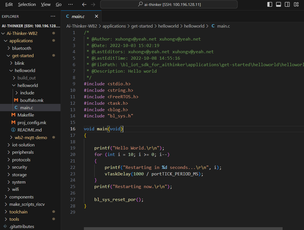Viewport: 304px width, 230px height.
Task: Open README.md file in explorer
Action: click(x=30, y=130)
